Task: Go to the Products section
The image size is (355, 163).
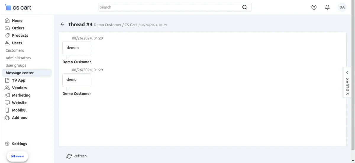Action: click(20, 35)
